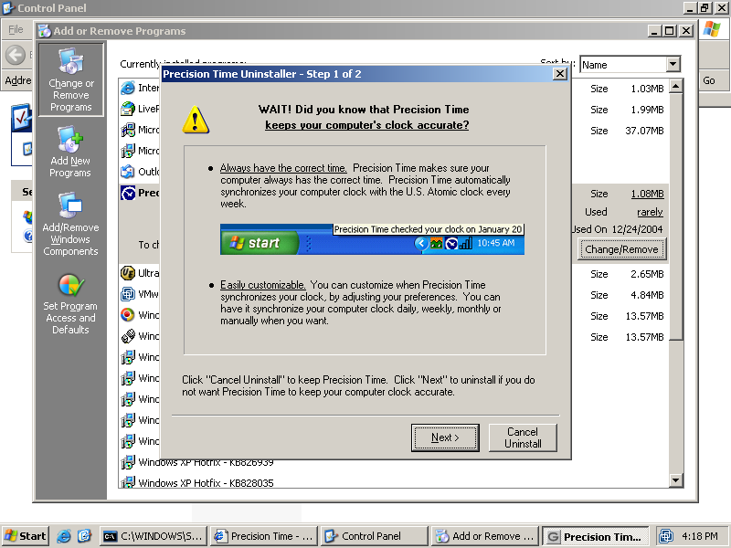Click the Change/Remove button for Precision Time
This screenshot has width=731, height=548.
point(621,249)
